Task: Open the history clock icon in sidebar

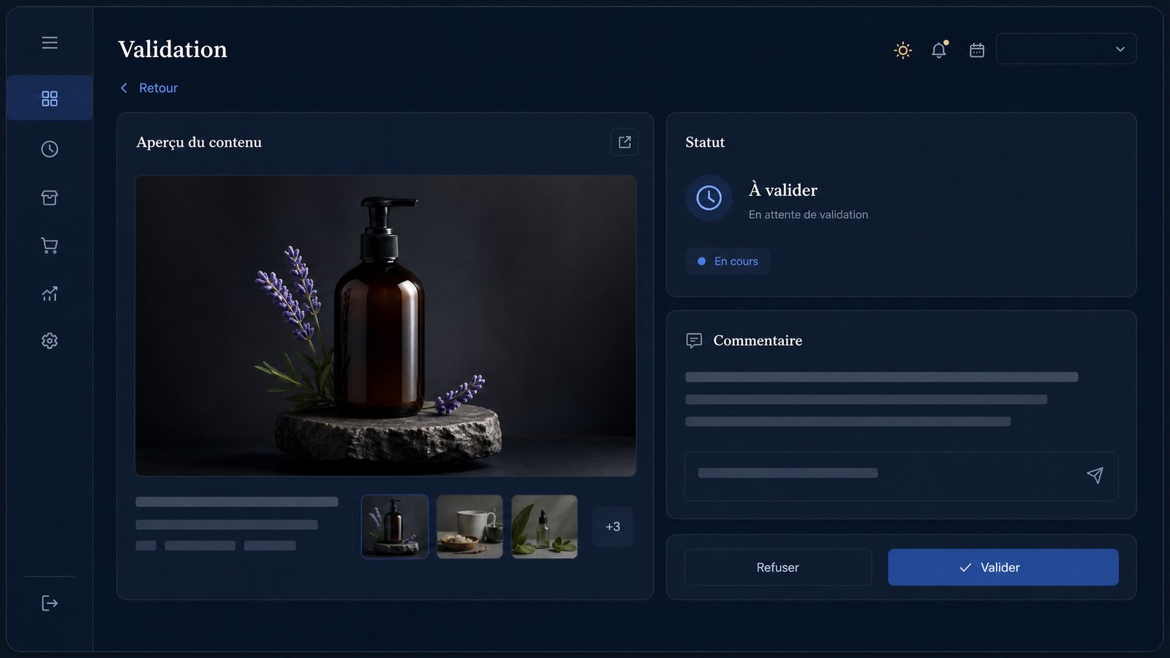Action: click(50, 149)
